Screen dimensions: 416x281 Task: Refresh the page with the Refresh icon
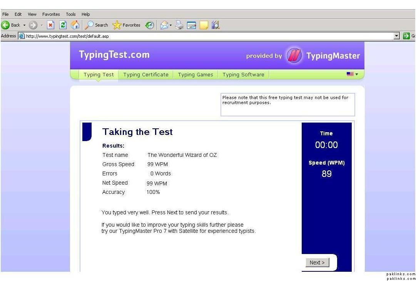63,25
